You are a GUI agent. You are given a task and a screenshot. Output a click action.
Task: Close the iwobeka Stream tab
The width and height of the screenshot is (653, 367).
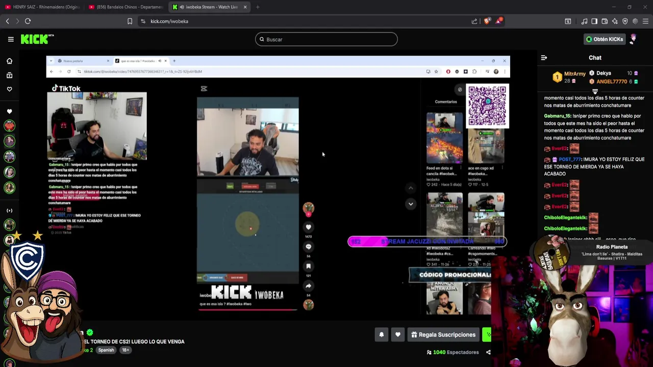point(245,7)
